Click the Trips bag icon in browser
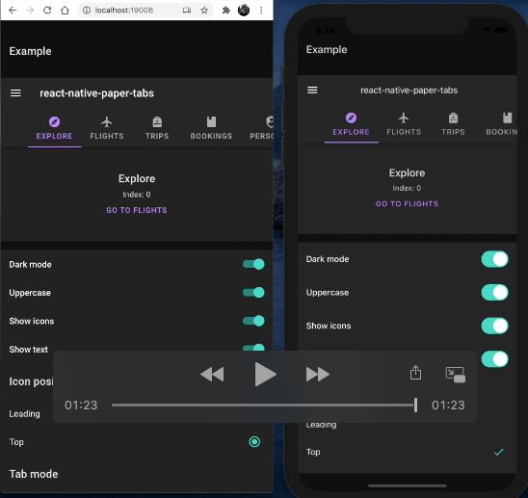This screenshot has width=528, height=498. point(157,122)
